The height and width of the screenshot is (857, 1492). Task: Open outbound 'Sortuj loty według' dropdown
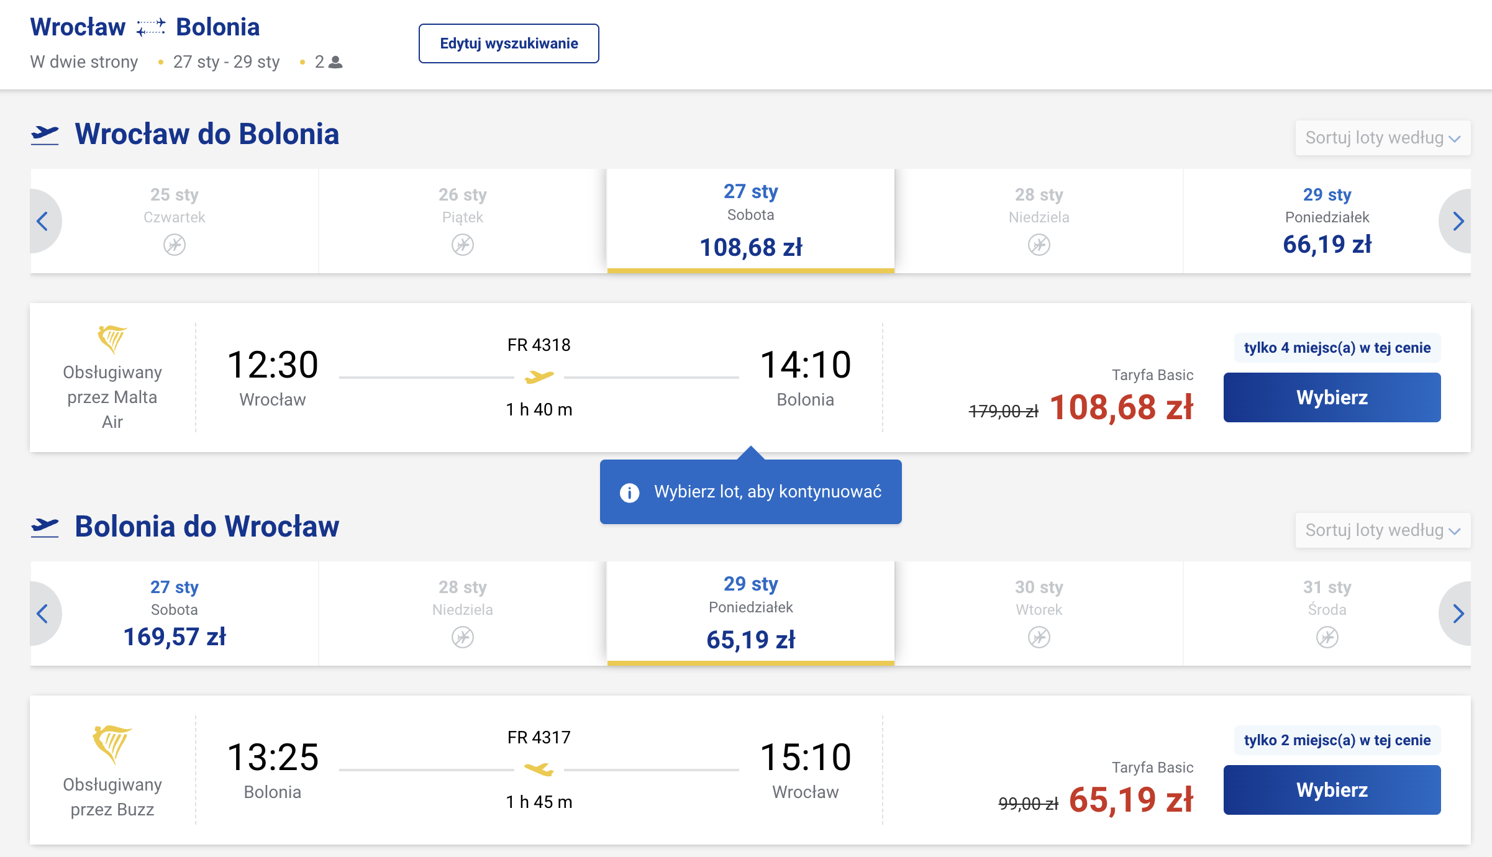[x=1383, y=138]
